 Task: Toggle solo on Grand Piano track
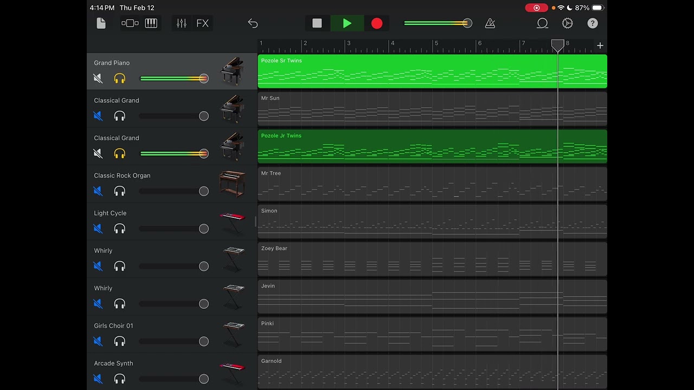point(120,79)
